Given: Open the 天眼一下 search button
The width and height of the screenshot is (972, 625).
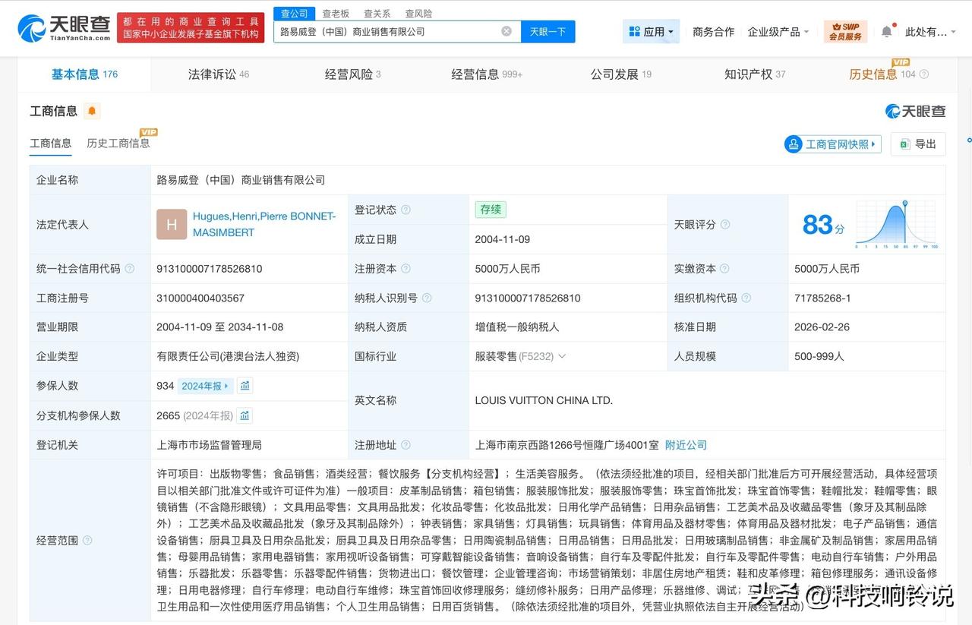Looking at the screenshot, I should tap(548, 31).
